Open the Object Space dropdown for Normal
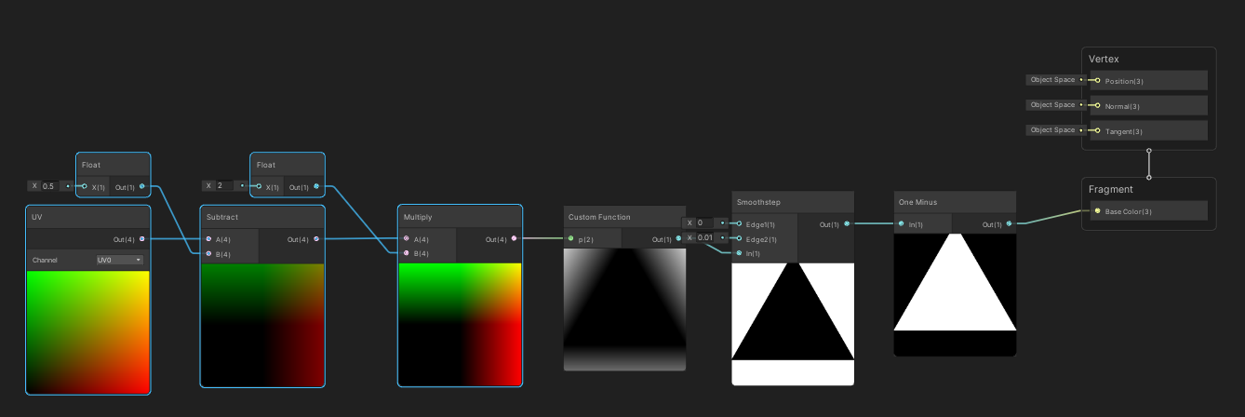Screen dimensions: 1245x417 point(1055,105)
